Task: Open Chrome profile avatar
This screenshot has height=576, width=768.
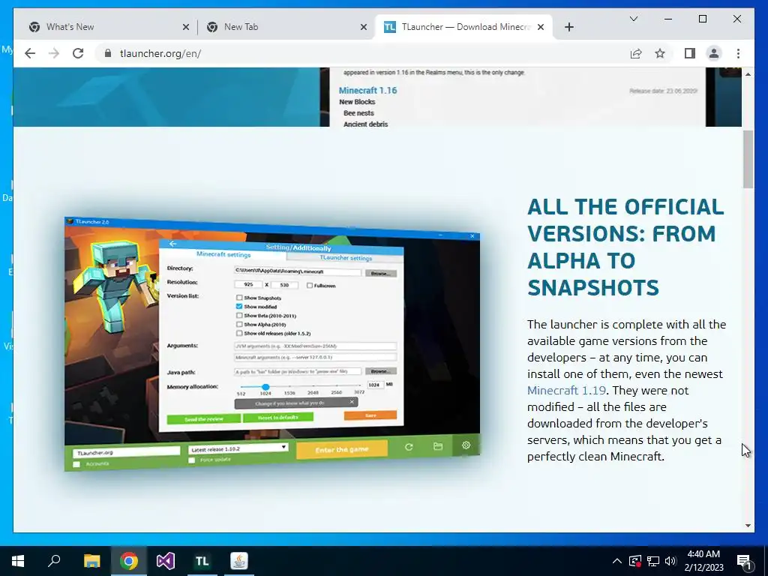Action: point(714,53)
